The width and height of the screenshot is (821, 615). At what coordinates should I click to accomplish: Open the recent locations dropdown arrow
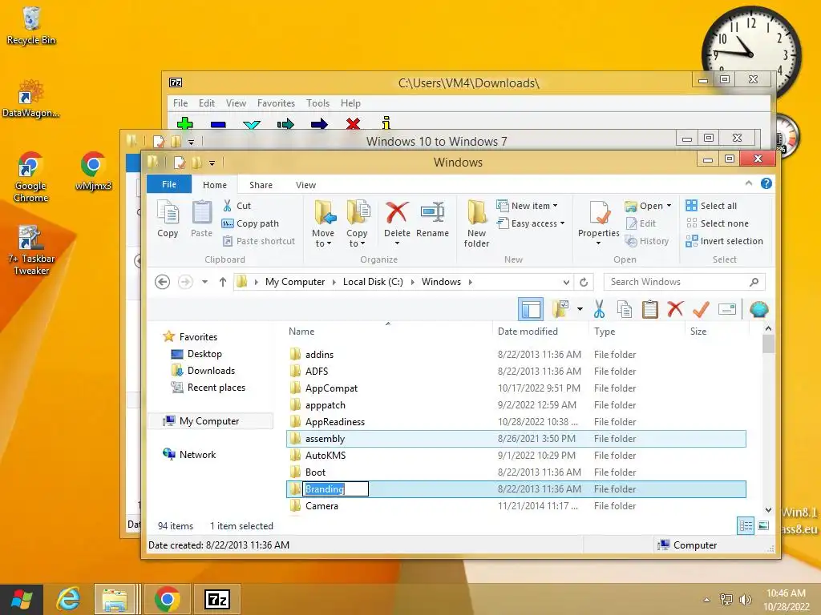pyautogui.click(x=204, y=282)
